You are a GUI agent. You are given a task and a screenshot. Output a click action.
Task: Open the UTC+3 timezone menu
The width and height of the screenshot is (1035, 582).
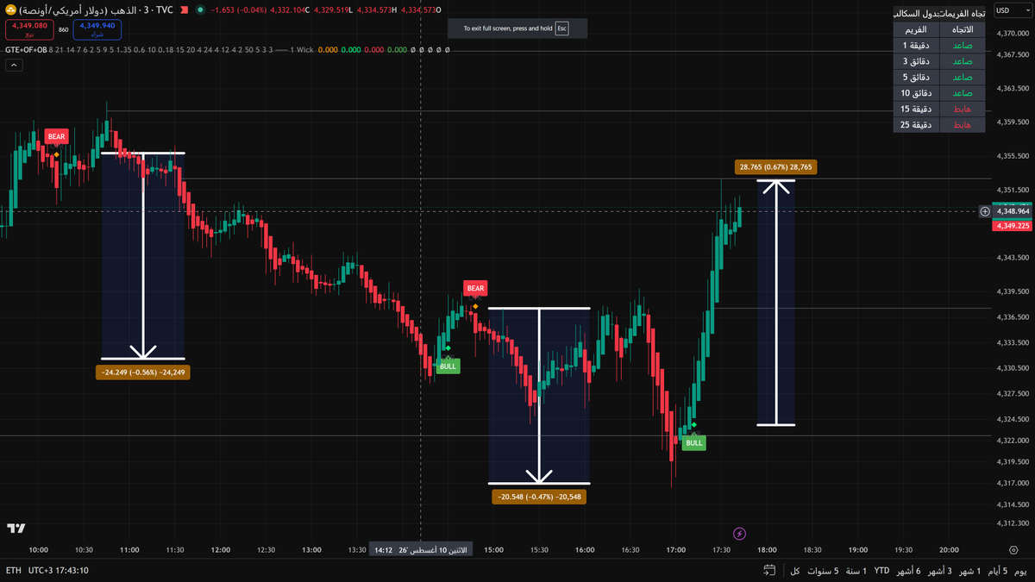click(x=58, y=571)
